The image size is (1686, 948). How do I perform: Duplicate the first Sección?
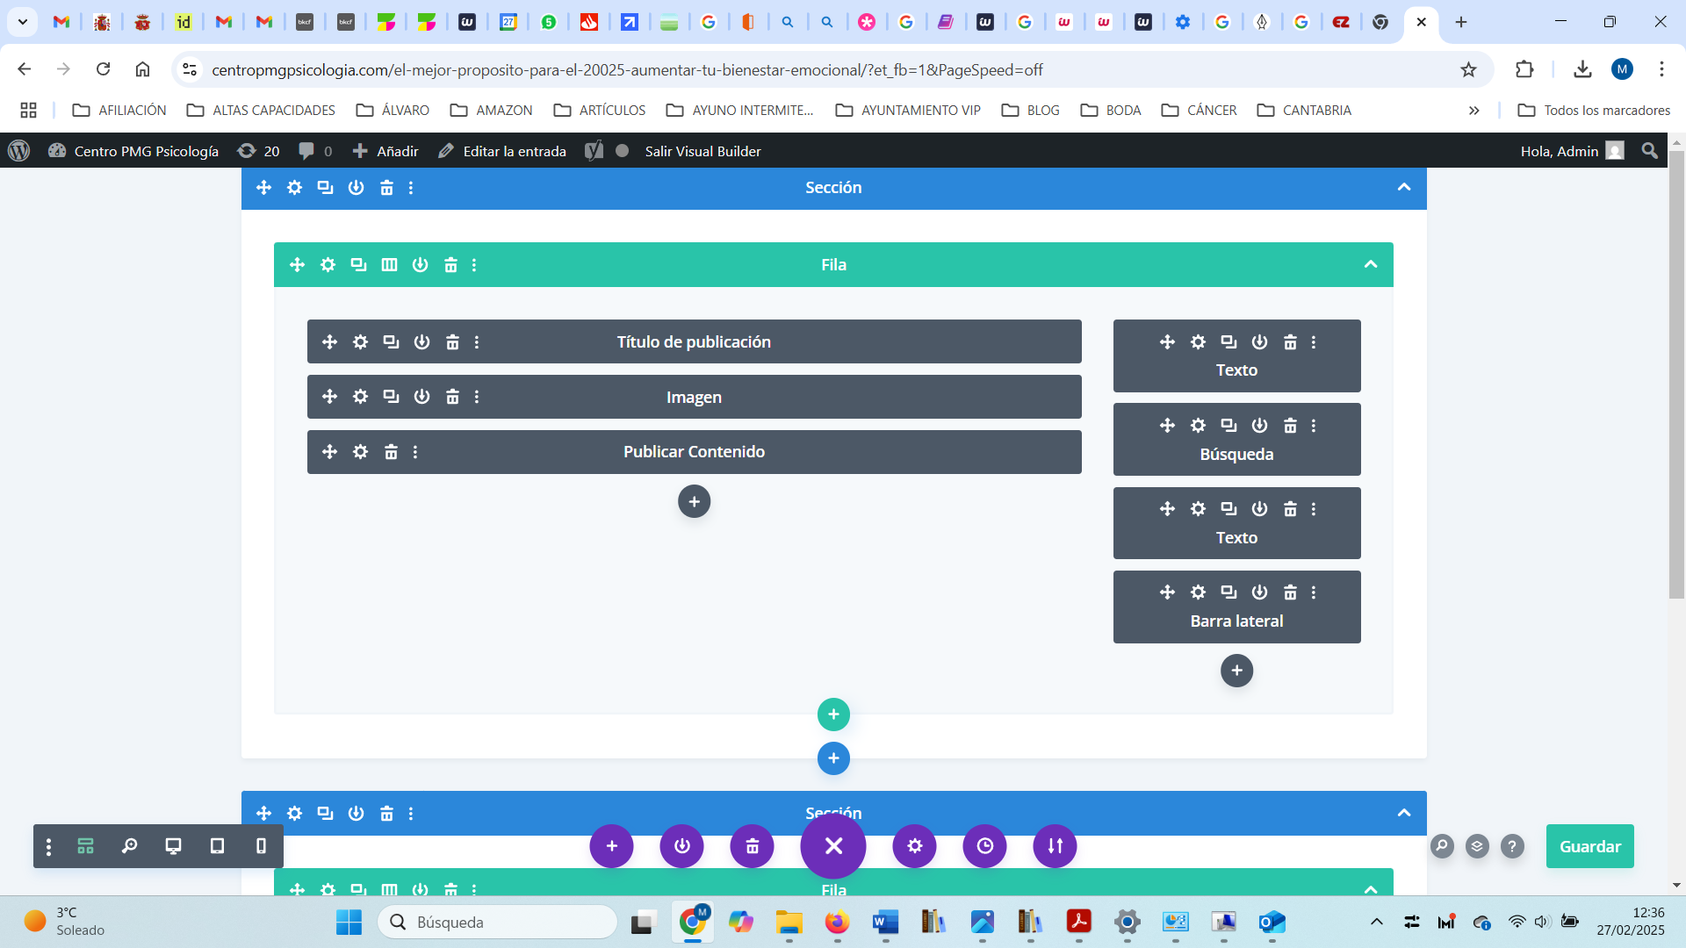325,188
